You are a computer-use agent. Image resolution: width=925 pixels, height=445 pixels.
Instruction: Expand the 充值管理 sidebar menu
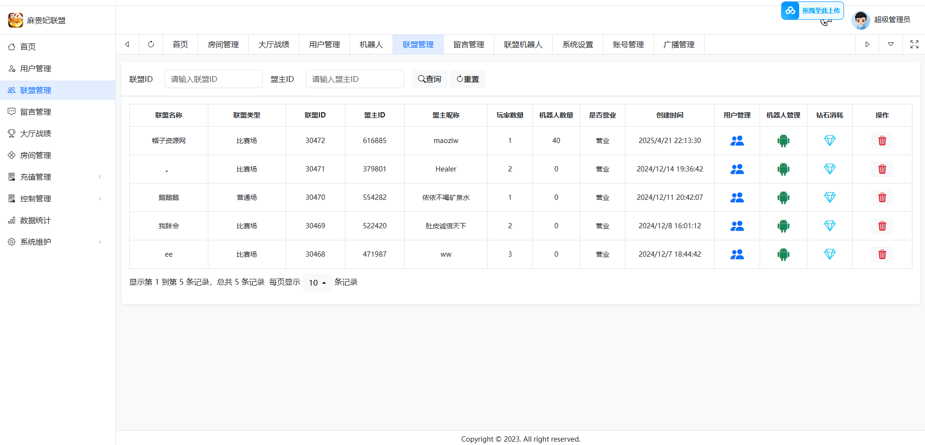57,177
